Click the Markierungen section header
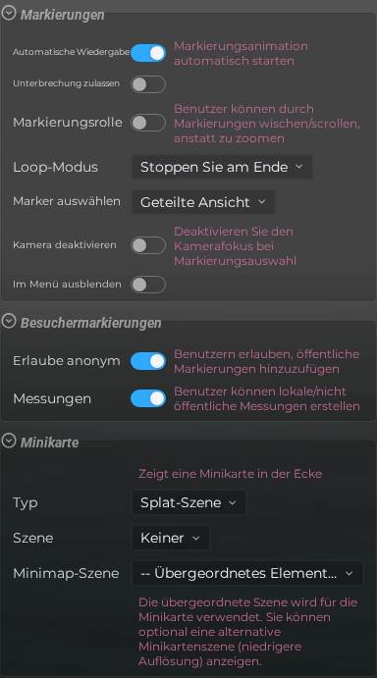This screenshot has width=377, height=678. 62,15
